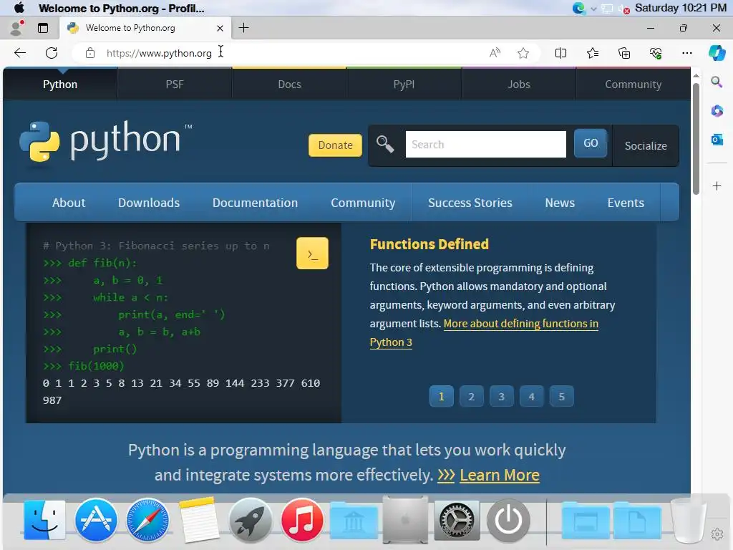This screenshot has height=550, width=733.
Task: Click the magnifying glass beside Search
Action: pos(385,145)
